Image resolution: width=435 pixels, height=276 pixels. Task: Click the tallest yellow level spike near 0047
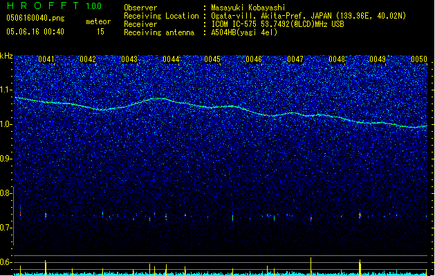pos(311,266)
